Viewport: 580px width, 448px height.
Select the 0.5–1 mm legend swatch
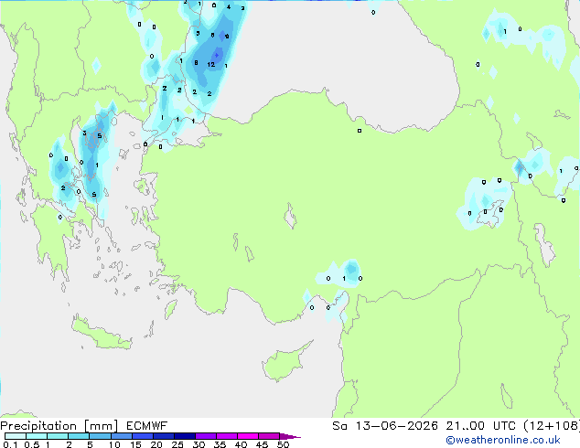coord(37,436)
